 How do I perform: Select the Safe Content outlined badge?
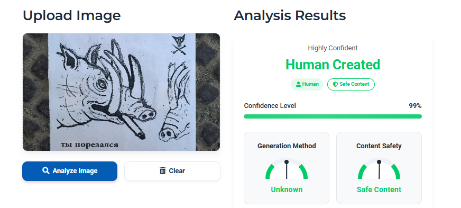click(351, 84)
